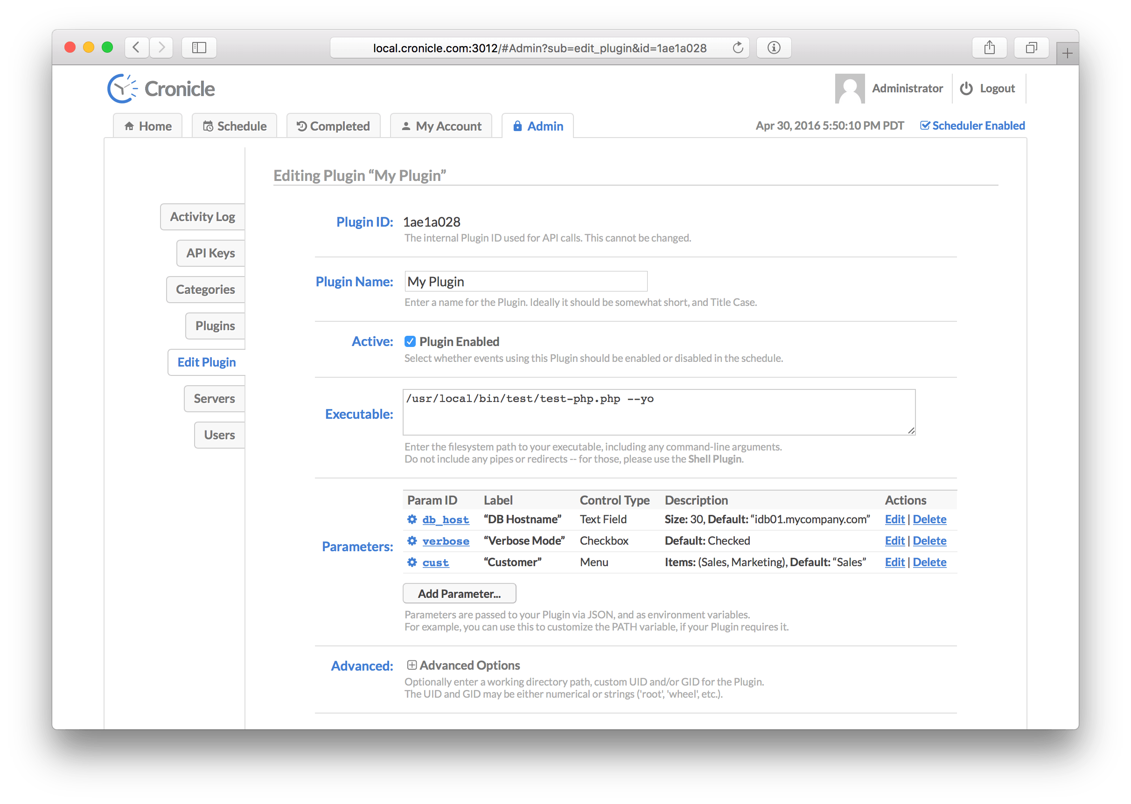Open the Plugins sidebar tab
Screen dimensions: 1131x804
[216, 326]
